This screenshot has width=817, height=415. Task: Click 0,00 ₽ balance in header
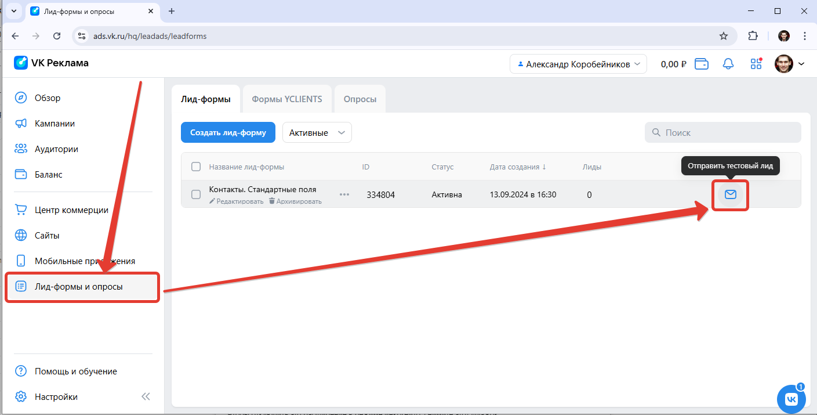click(x=674, y=64)
